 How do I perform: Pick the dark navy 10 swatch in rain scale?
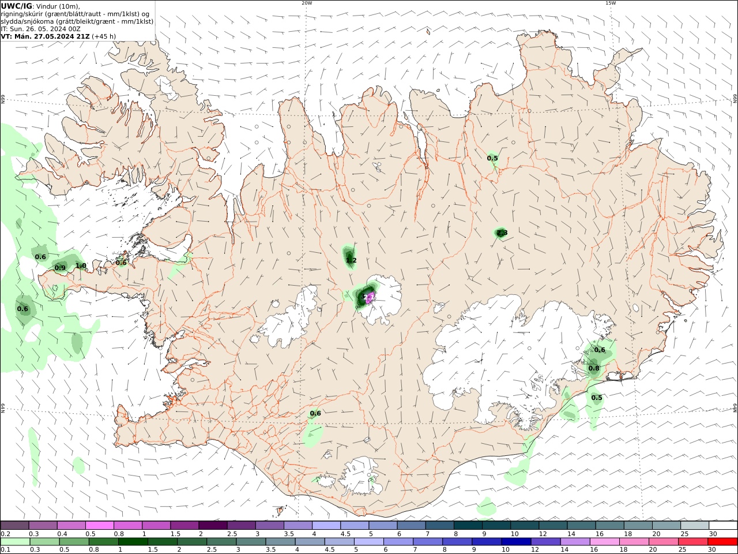pos(516,542)
